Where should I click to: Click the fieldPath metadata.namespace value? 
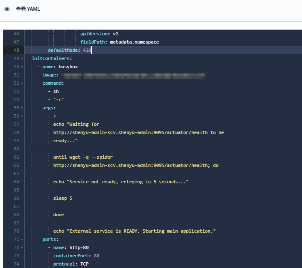134,42
